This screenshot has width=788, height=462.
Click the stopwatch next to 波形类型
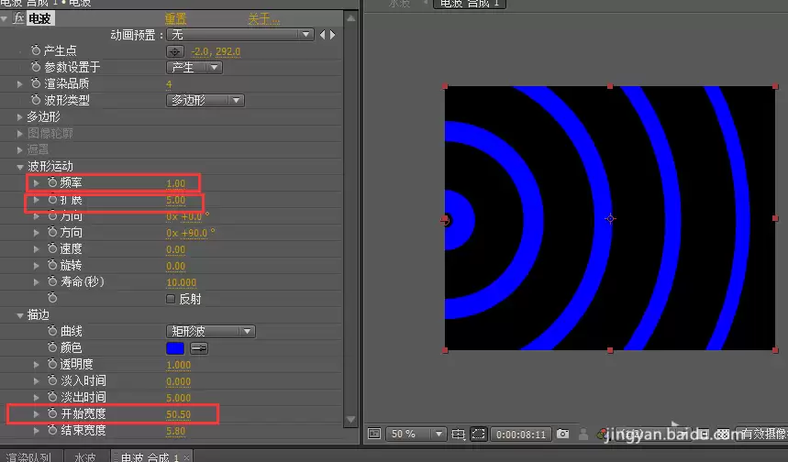pos(35,100)
